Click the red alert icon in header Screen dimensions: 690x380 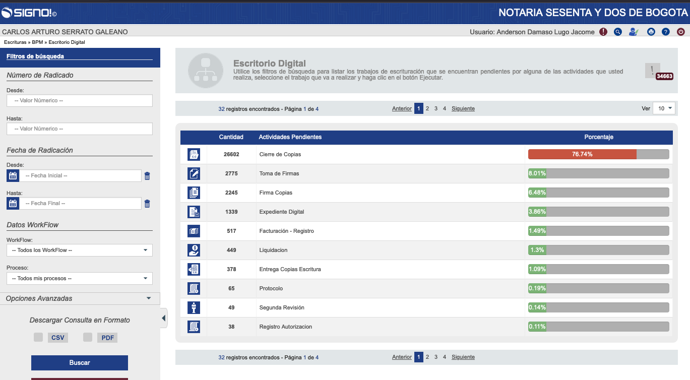point(603,32)
